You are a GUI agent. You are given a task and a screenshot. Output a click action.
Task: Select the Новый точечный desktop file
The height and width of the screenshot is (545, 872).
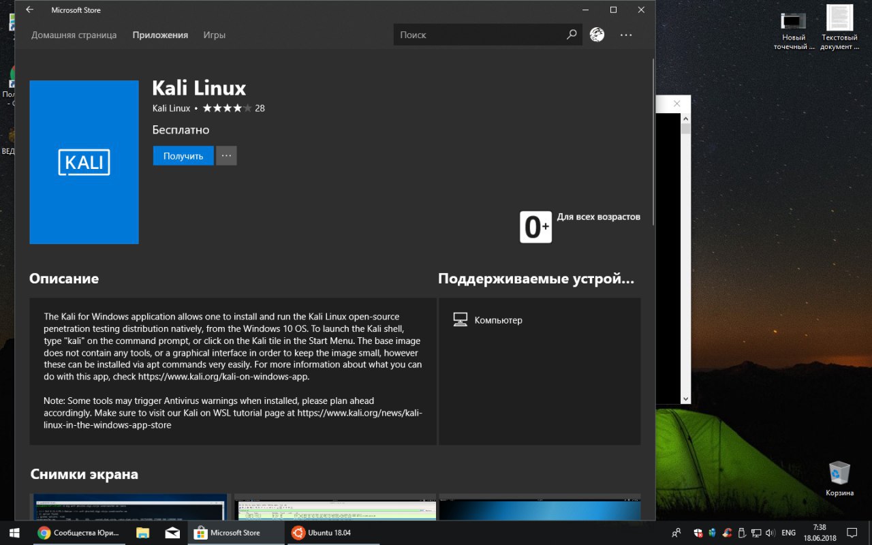(x=794, y=31)
